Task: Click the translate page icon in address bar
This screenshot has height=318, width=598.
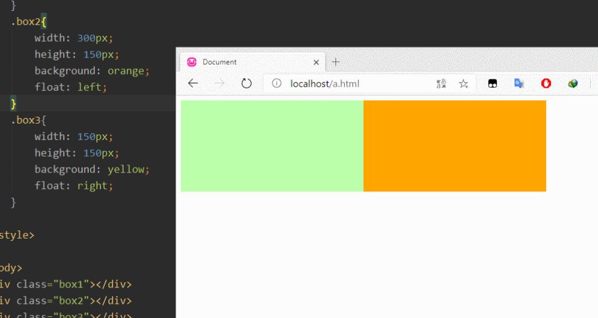Action: point(441,83)
